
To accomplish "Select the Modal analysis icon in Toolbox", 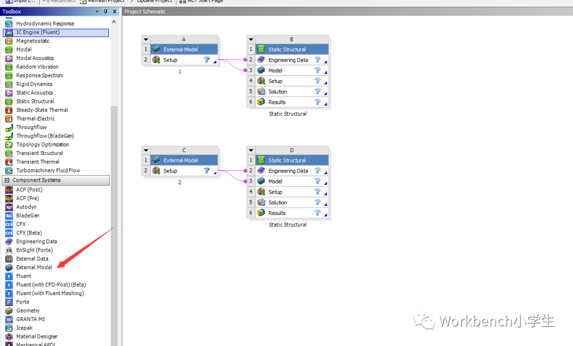I will (9, 50).
